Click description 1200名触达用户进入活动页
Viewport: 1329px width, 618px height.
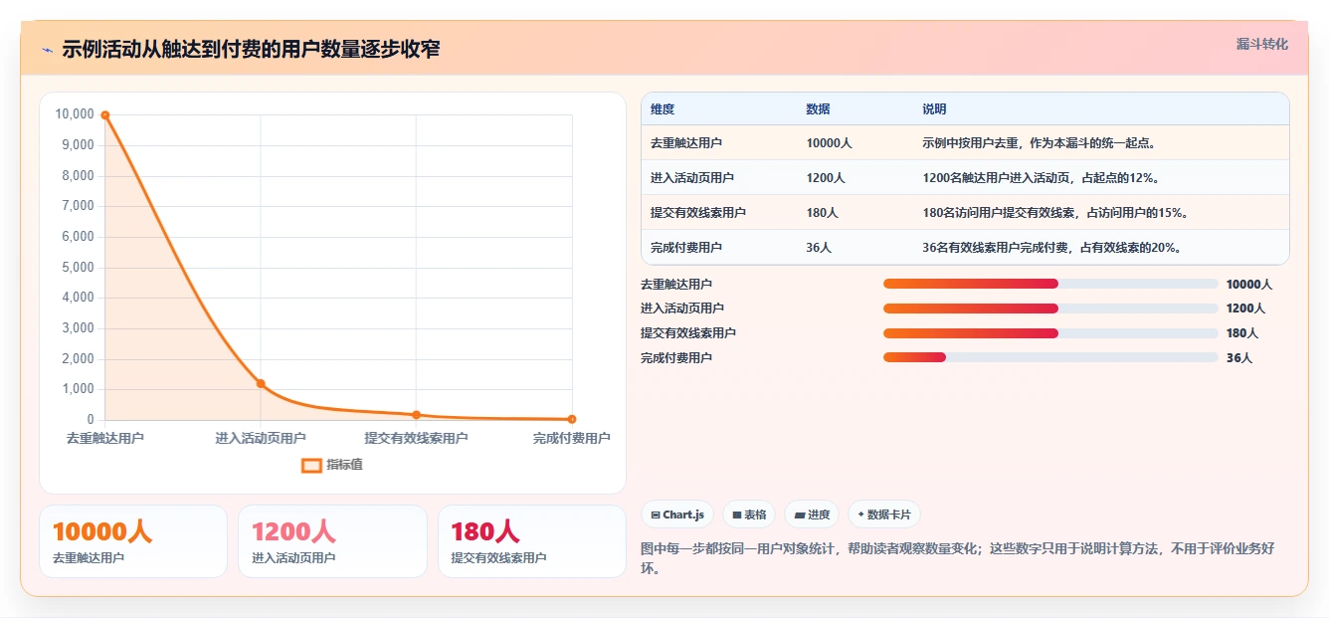tap(1041, 178)
